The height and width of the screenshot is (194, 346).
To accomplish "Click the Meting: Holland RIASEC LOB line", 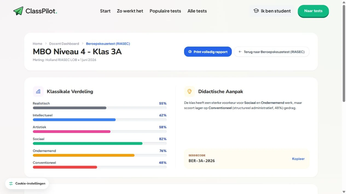I will click(65, 60).
